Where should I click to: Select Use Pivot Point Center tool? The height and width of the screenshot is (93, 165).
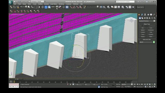click(60, 7)
